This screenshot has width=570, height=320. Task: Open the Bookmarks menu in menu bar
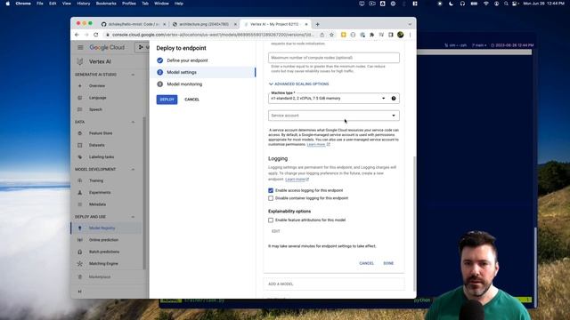(106, 4)
